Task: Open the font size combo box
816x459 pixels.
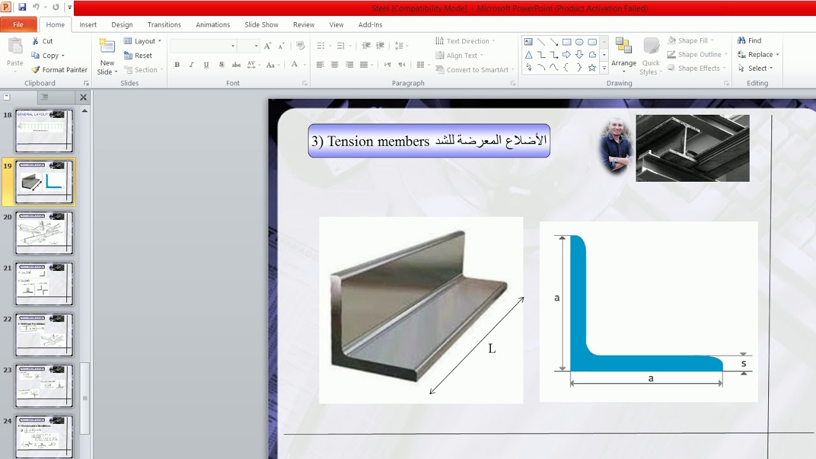Action: pyautogui.click(x=248, y=46)
